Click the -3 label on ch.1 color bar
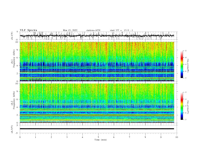199x154 pixels. 185,51
